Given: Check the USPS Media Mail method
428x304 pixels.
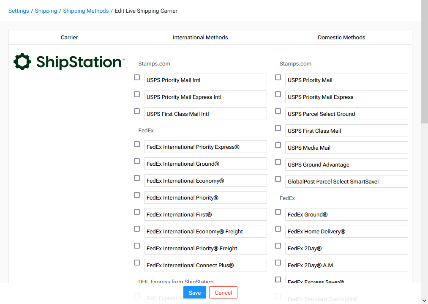Looking at the screenshot, I should (278, 145).
